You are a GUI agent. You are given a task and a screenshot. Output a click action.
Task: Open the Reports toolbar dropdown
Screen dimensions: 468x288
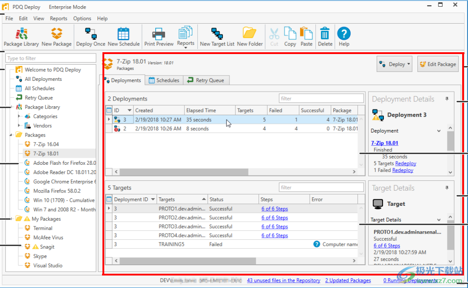coord(185,37)
